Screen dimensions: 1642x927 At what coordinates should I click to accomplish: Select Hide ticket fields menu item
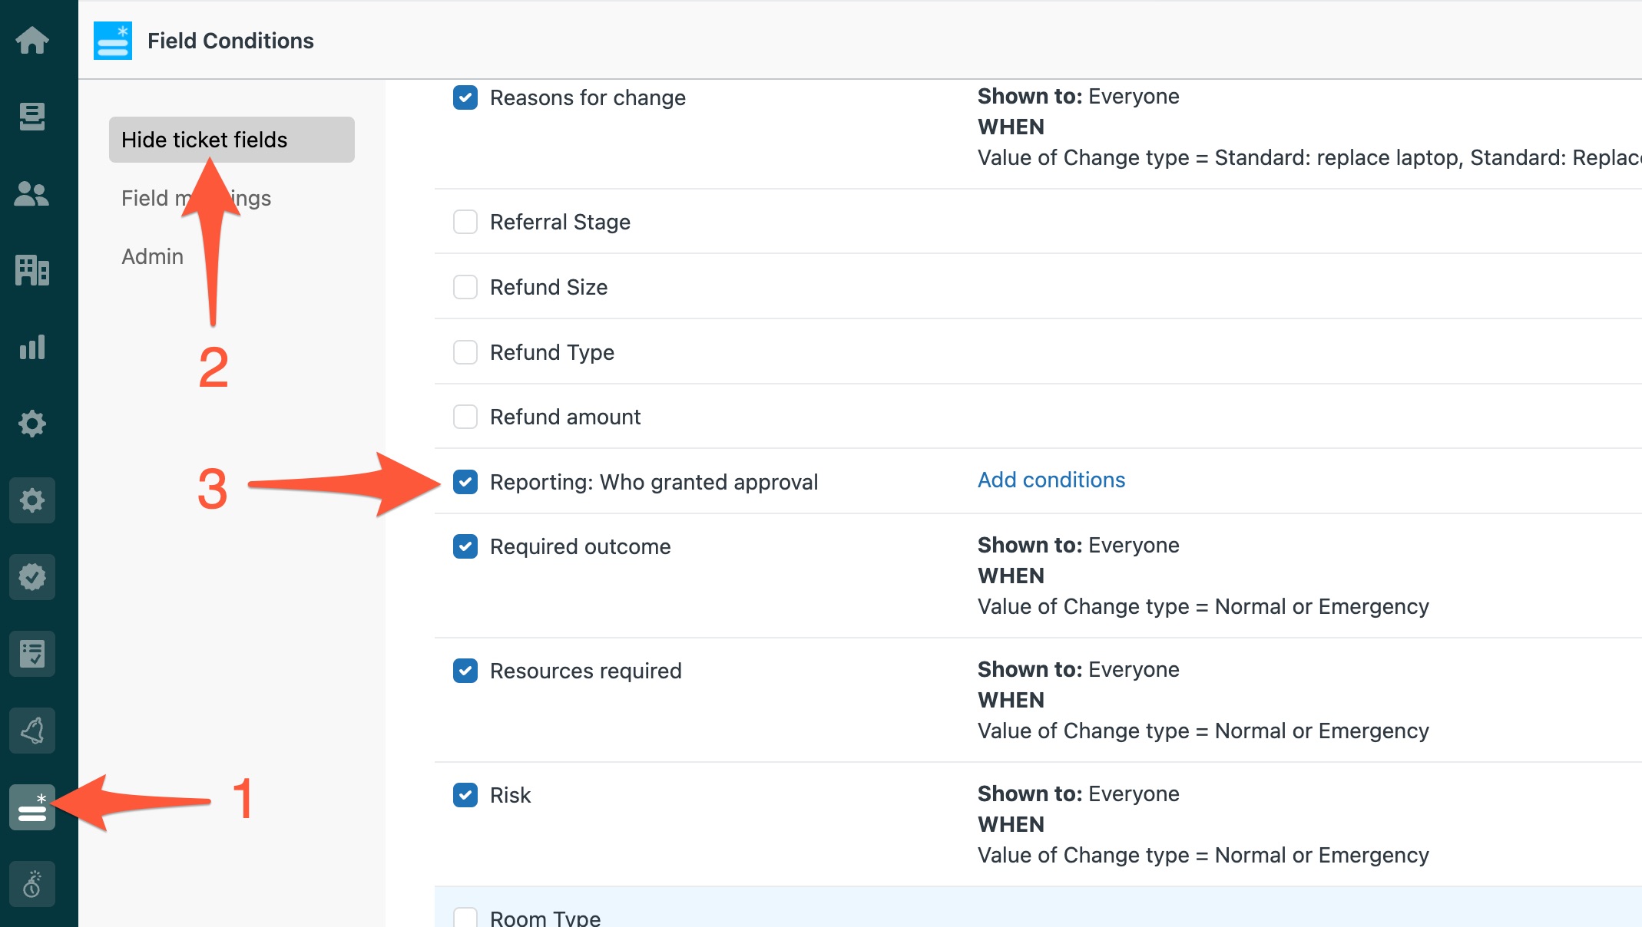pos(232,140)
